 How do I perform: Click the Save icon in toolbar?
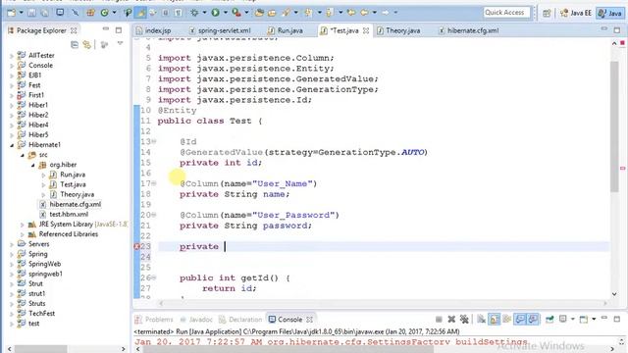tap(31, 13)
